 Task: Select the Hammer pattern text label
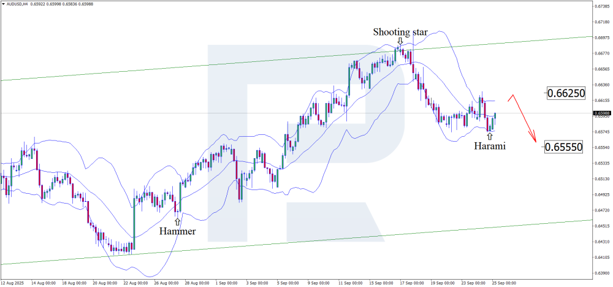pyautogui.click(x=178, y=231)
